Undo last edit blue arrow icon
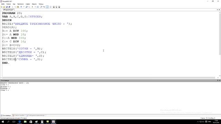The height and width of the screenshot is (124, 221). pos(21,7)
